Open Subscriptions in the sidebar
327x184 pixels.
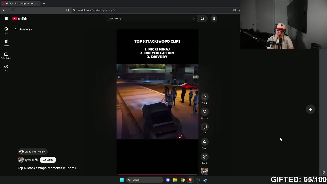(x=6, y=55)
